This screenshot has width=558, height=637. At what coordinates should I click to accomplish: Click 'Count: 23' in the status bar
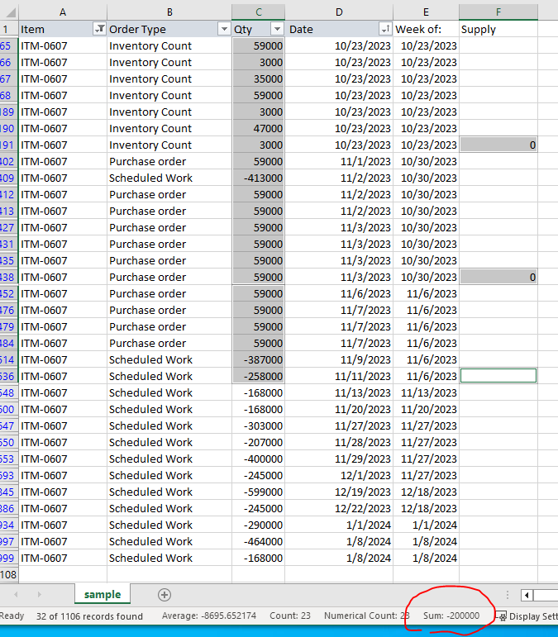(x=290, y=616)
